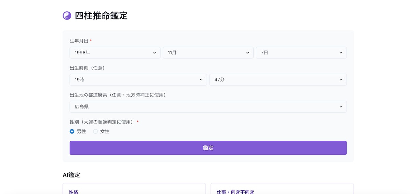The image size is (417, 194).
Task: Click the 出生時刻（任意） label
Action: coord(88,68)
